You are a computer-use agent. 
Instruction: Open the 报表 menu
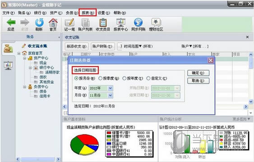(88, 13)
